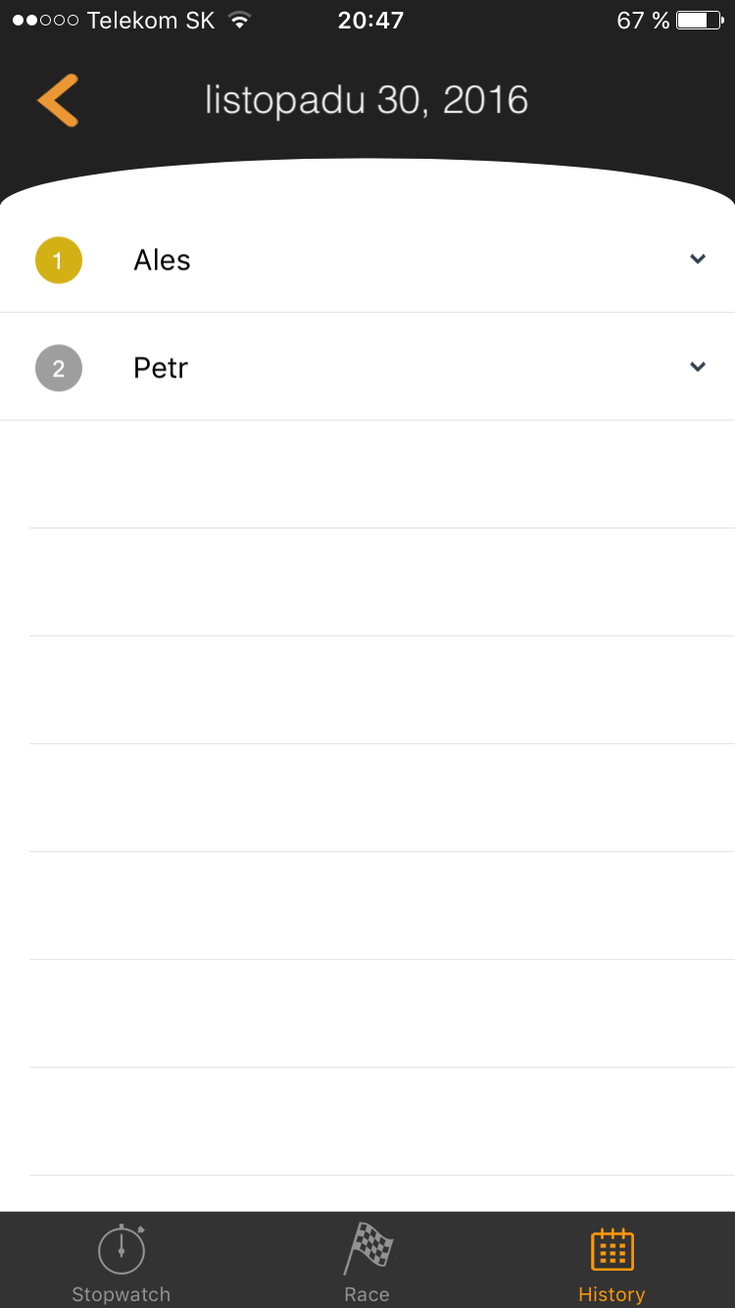Tap the orange back arrow
The width and height of the screenshot is (735, 1308).
pos(58,100)
